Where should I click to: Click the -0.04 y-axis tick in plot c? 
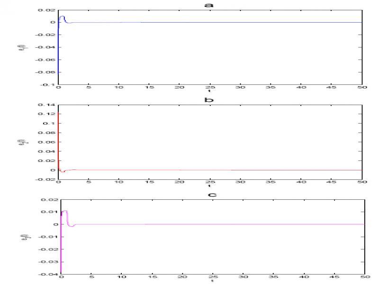51,274
